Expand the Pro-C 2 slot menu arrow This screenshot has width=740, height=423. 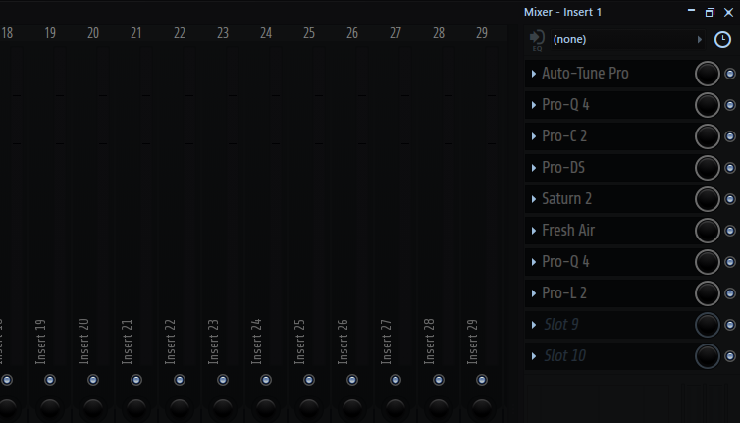coord(534,136)
